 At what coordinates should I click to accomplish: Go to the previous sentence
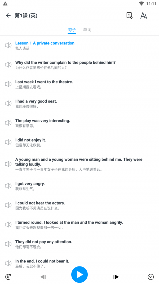[43, 277]
